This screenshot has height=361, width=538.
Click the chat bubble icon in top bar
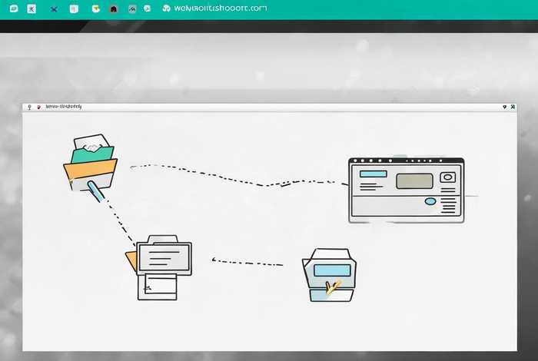pyautogui.click(x=13, y=9)
